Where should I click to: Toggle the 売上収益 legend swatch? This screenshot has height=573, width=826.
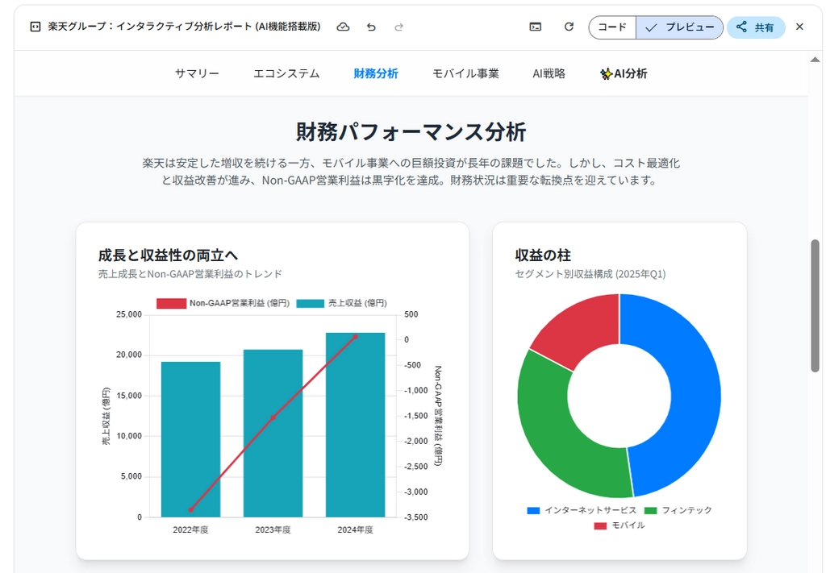click(311, 304)
